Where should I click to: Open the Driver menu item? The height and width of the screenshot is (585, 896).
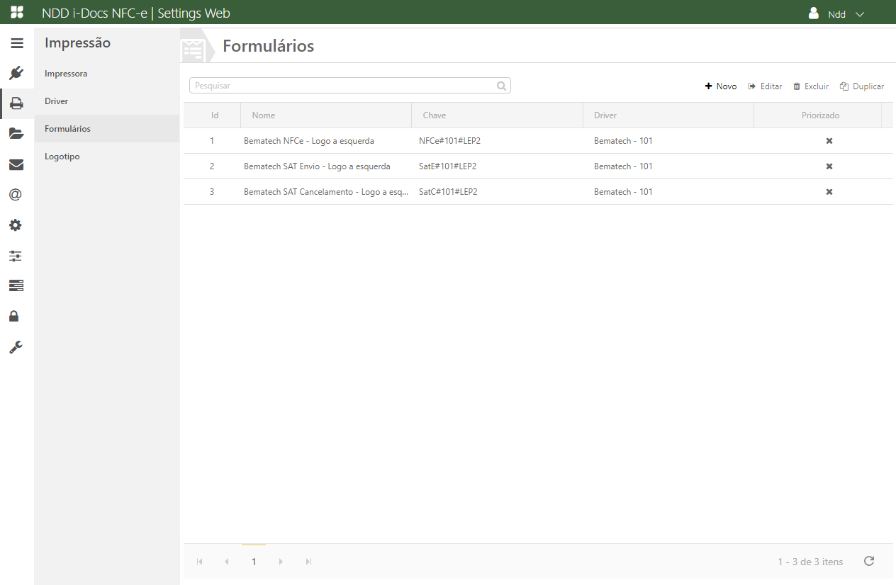[x=57, y=101]
